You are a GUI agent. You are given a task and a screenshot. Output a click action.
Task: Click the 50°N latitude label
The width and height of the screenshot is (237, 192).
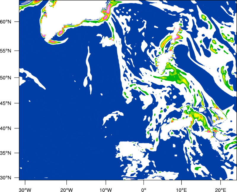point(6,78)
